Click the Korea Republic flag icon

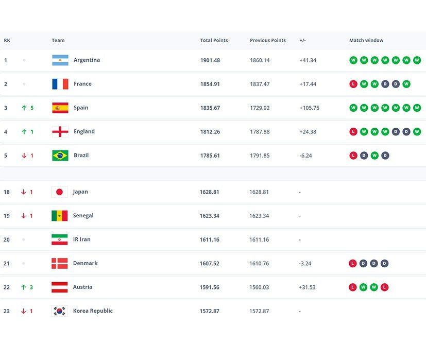[59, 311]
